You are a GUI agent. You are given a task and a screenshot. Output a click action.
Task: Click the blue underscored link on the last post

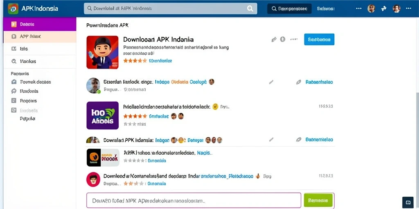point(227,176)
